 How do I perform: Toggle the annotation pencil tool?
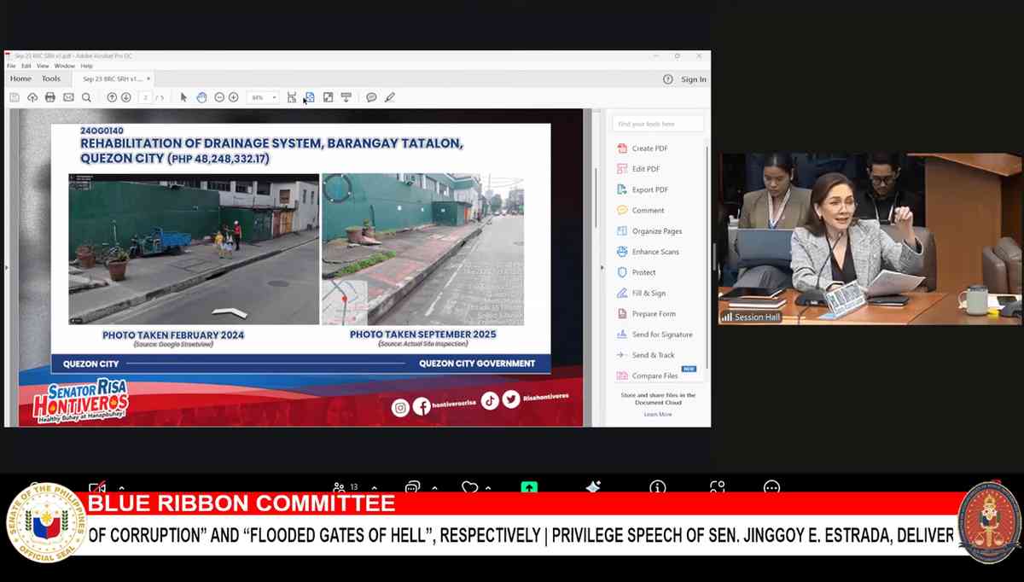(x=390, y=96)
